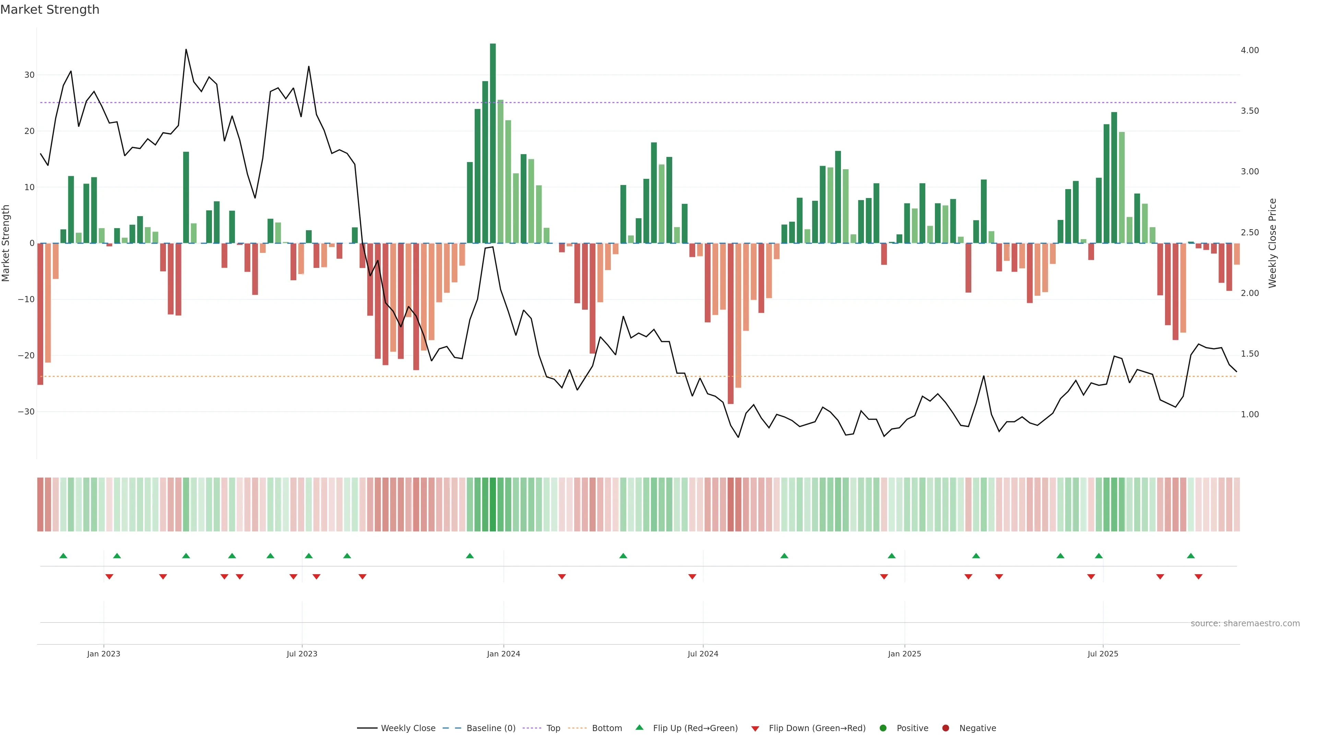This screenshot has width=1317, height=740.
Task: Click Flip Down red triangle legend icon
Action: pos(755,729)
